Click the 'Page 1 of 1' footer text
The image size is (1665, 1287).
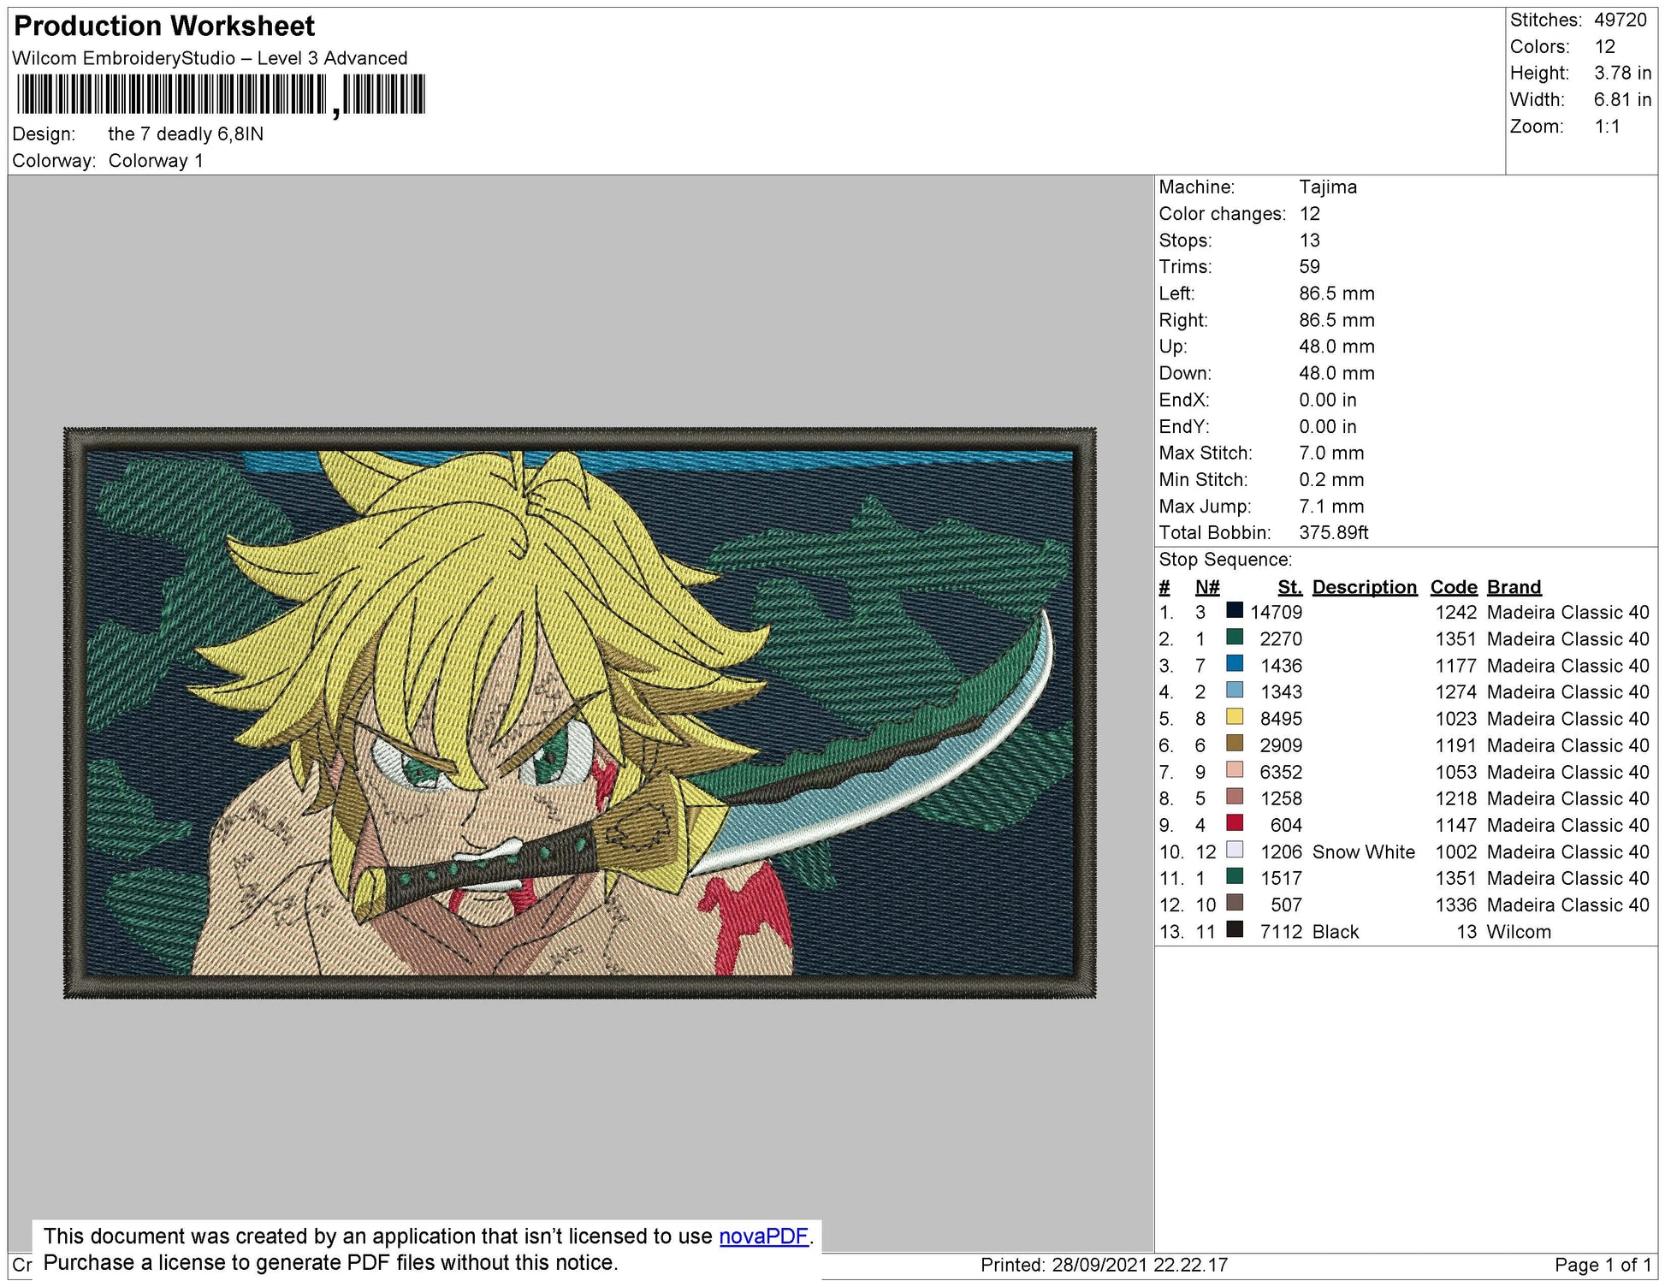click(x=1603, y=1266)
